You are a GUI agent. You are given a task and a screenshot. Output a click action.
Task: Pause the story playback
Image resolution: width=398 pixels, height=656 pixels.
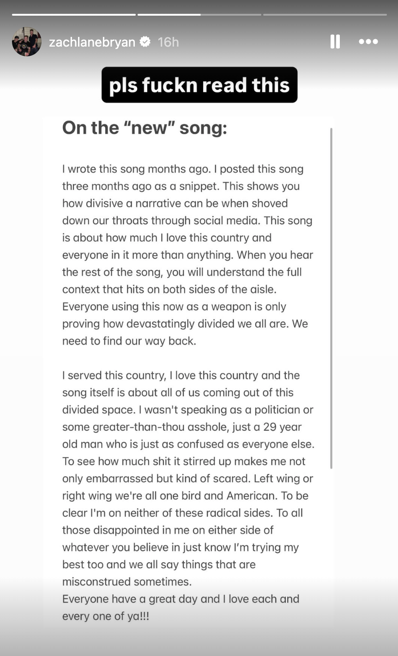335,42
